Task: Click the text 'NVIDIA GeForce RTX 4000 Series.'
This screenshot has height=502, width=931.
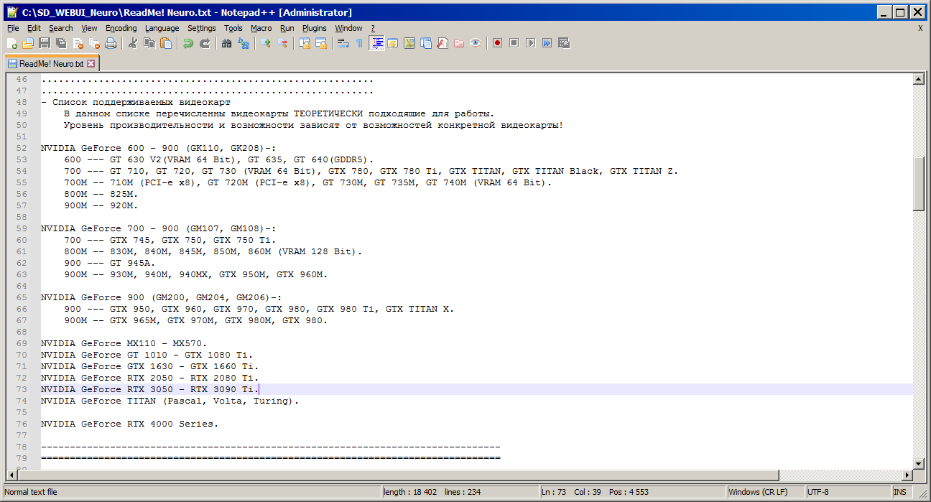Action: [130, 424]
